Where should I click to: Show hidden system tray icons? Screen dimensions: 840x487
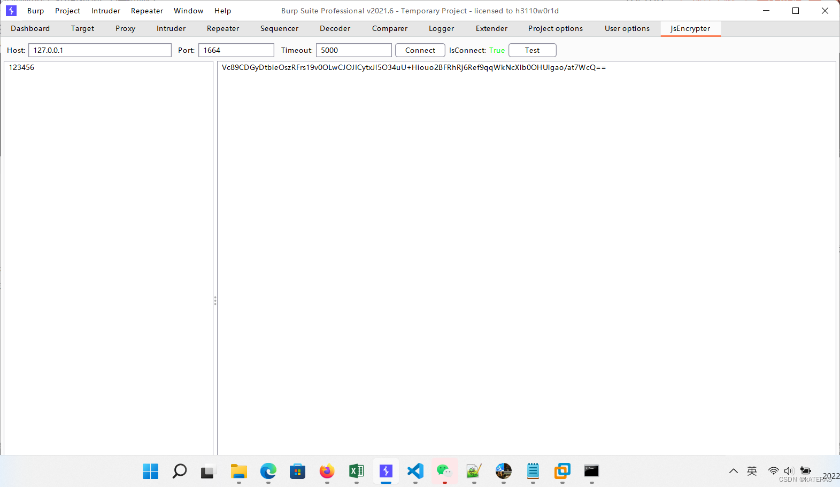coord(734,471)
